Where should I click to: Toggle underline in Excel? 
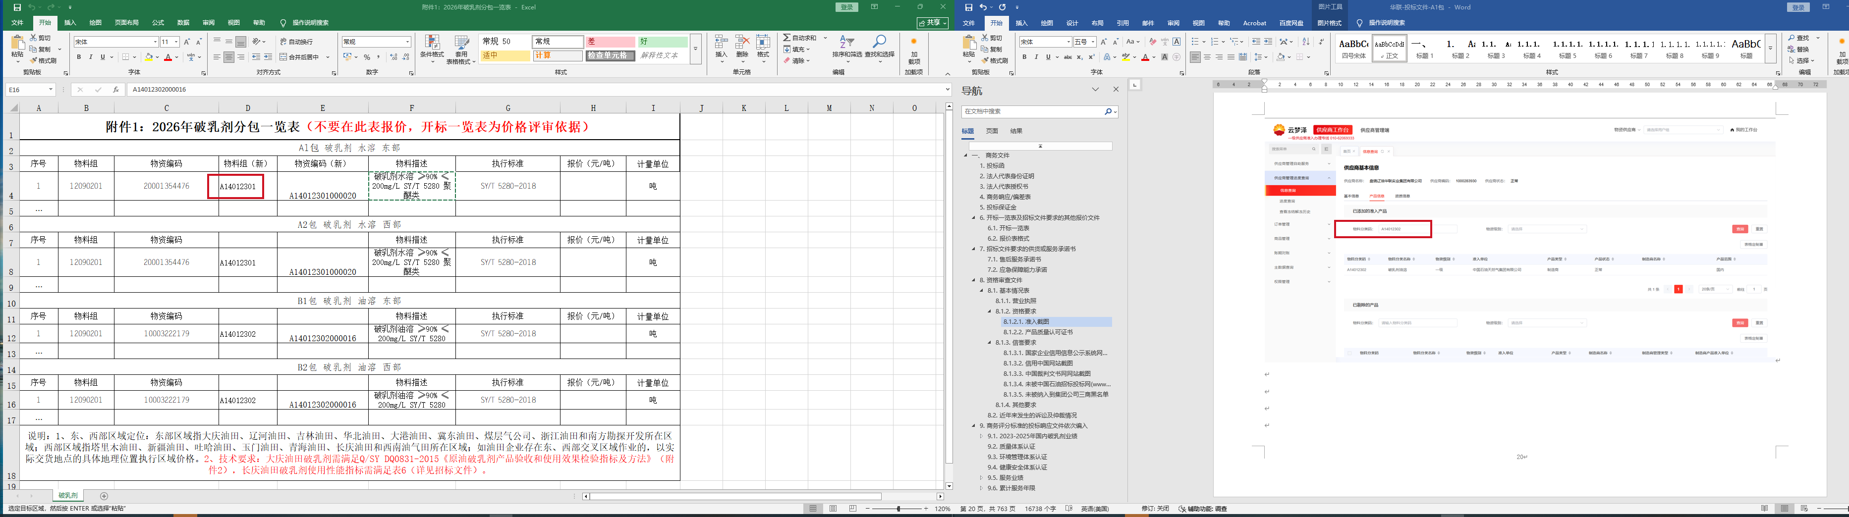tap(103, 57)
